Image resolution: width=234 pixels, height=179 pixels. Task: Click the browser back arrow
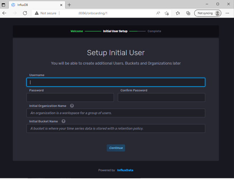point(4,13)
